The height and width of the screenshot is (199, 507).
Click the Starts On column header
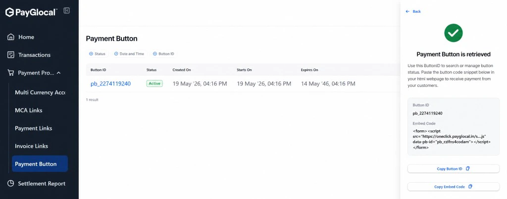click(x=244, y=70)
